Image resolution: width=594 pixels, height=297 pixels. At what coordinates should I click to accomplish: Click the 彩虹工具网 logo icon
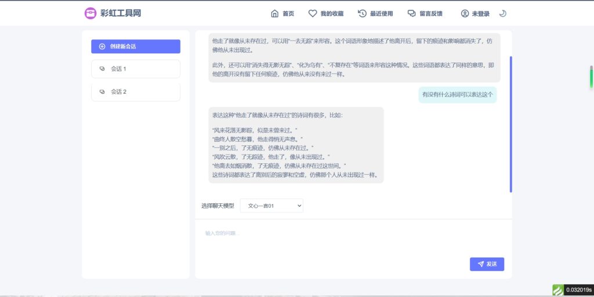(90, 13)
